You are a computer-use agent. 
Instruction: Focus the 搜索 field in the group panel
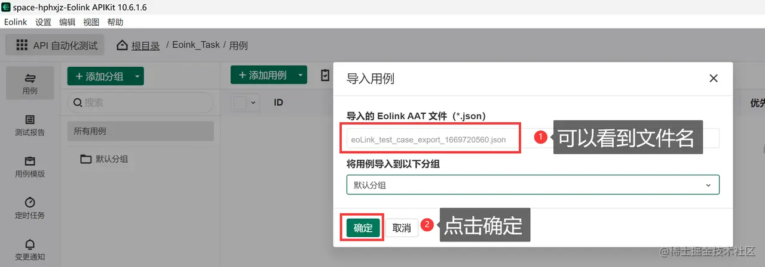[140, 103]
